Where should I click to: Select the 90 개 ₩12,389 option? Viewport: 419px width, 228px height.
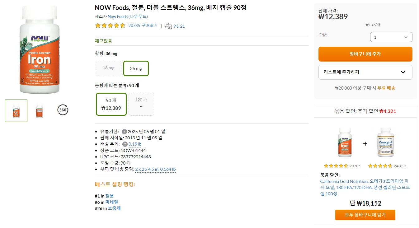pos(111,104)
